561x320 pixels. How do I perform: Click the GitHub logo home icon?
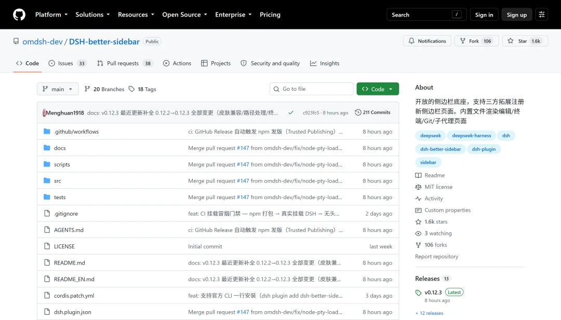(19, 15)
